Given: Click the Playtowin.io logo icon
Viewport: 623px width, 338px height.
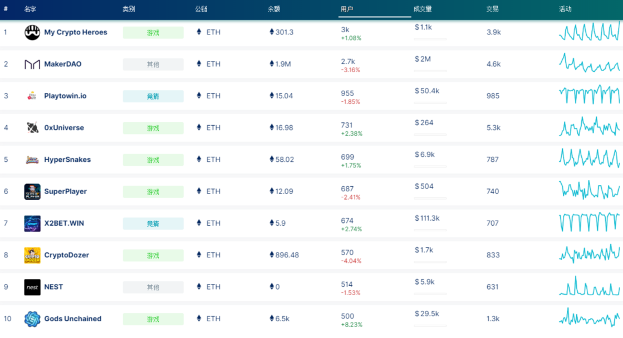Looking at the screenshot, I should (x=32, y=96).
